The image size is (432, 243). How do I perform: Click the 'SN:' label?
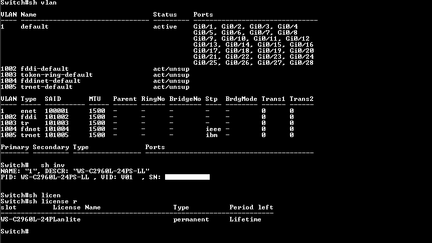(x=155, y=177)
